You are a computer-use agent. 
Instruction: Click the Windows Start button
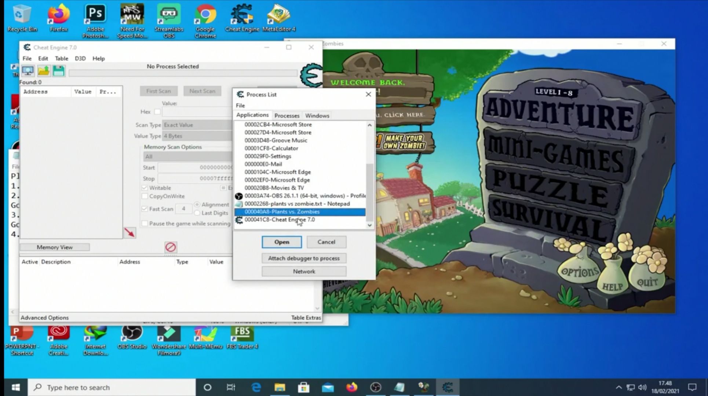(15, 387)
